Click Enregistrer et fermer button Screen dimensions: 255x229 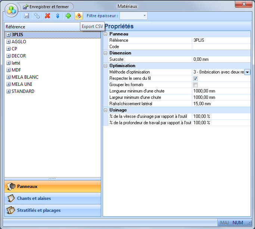46,7
